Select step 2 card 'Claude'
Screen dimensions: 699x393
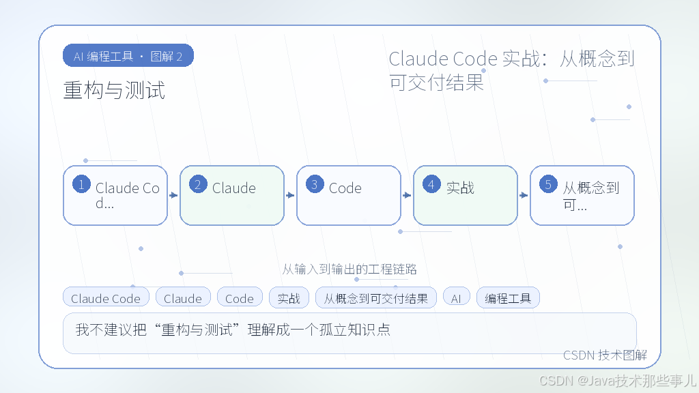tap(232, 196)
